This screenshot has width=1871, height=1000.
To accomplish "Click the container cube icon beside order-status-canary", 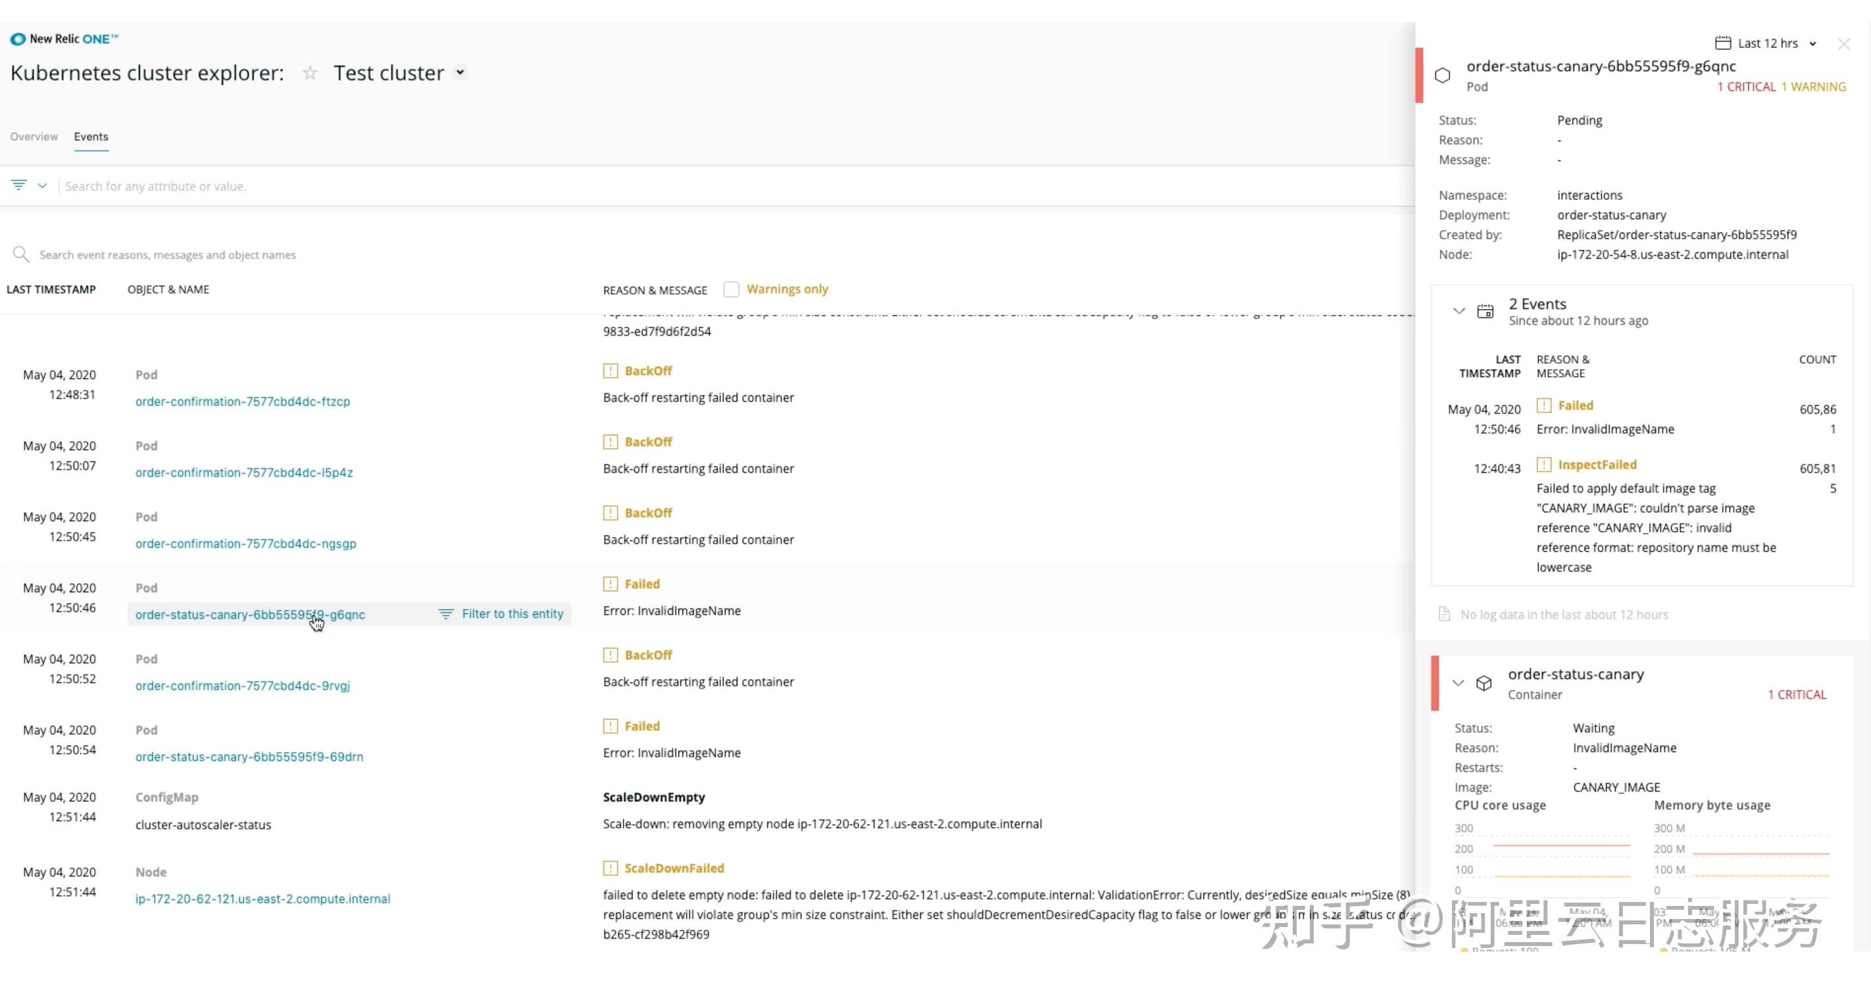I will click(x=1484, y=683).
